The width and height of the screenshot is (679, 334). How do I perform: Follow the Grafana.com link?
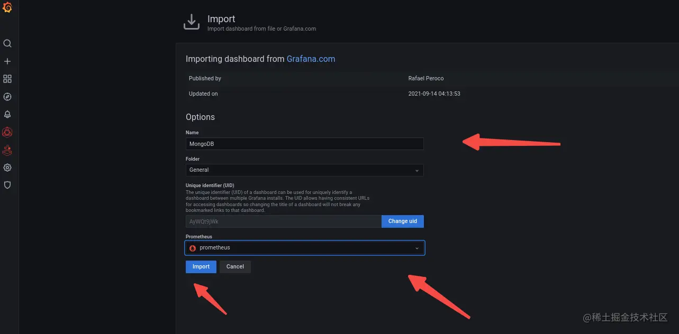pos(311,59)
